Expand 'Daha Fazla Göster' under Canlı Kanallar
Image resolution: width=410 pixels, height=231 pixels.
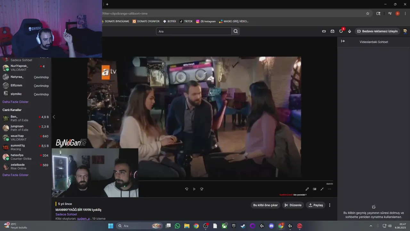(x=15, y=175)
